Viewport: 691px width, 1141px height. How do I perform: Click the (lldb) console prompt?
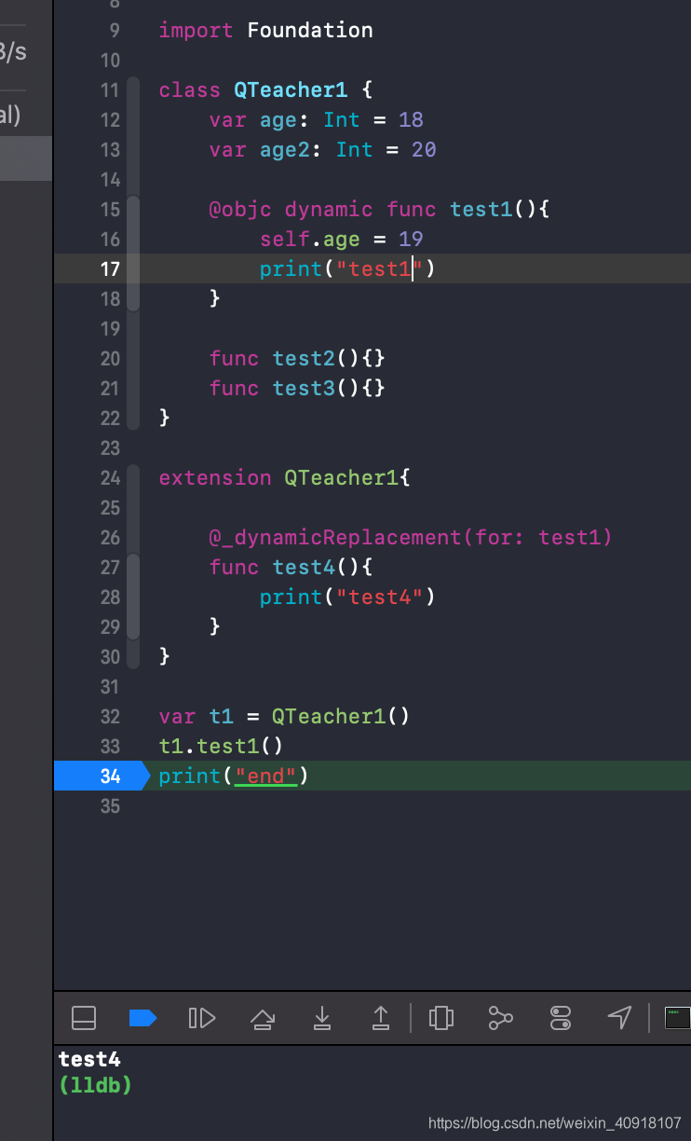(95, 1085)
